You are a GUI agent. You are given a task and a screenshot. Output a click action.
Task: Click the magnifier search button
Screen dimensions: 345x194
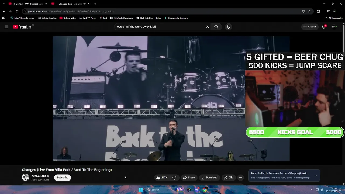216,27
